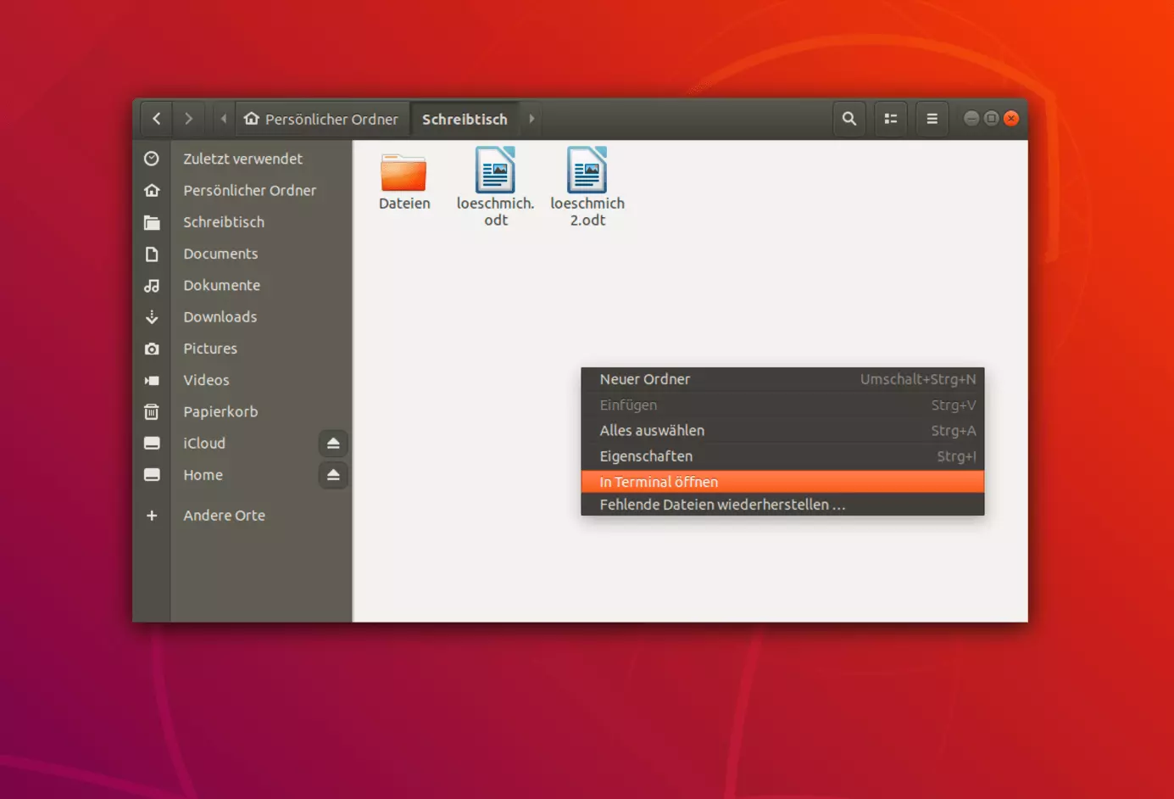The image size is (1174, 799).
Task: Open Videos in the sidebar
Action: pyautogui.click(x=206, y=380)
